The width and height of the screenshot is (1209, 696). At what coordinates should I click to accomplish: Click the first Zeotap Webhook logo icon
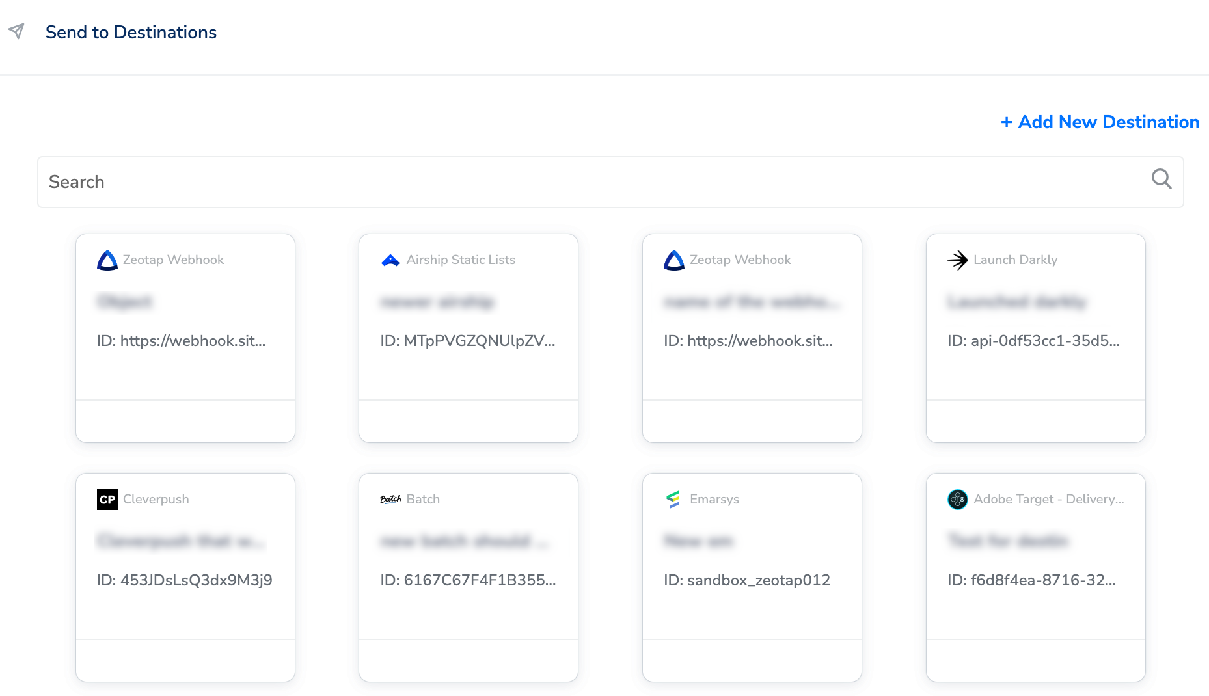107,260
